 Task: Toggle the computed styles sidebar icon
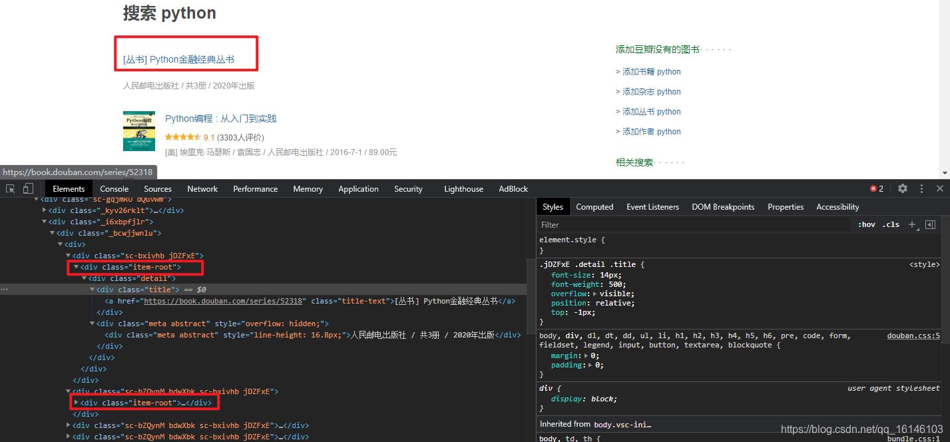click(x=931, y=225)
